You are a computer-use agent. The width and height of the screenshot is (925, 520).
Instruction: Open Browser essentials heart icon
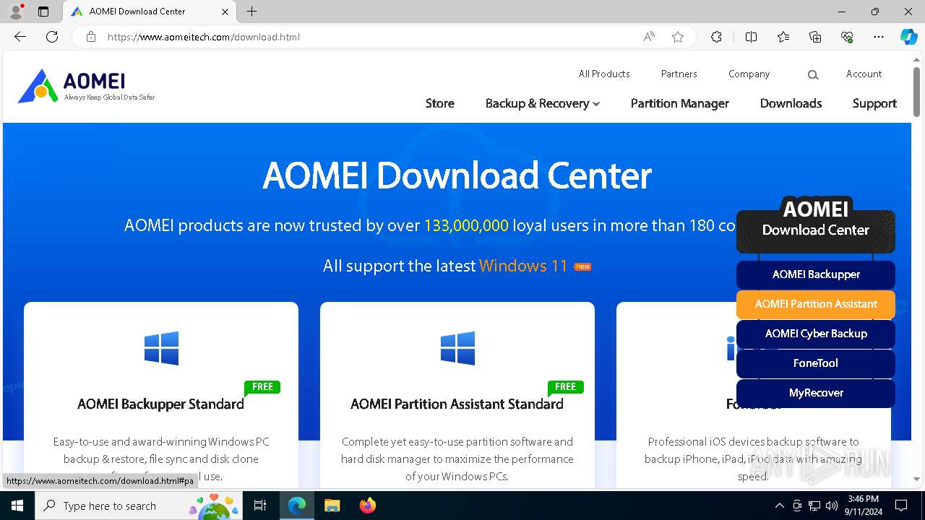(847, 37)
